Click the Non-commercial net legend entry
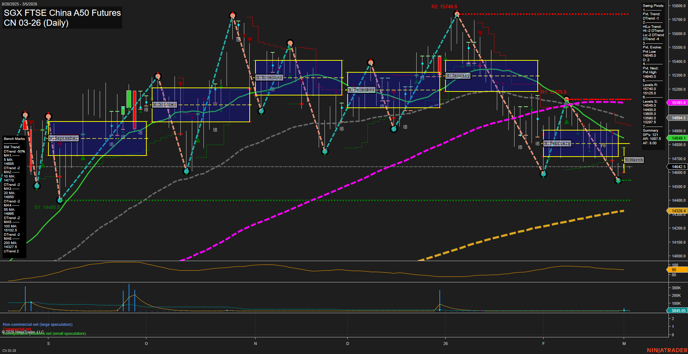This screenshot has height=354, width=688. click(37, 324)
